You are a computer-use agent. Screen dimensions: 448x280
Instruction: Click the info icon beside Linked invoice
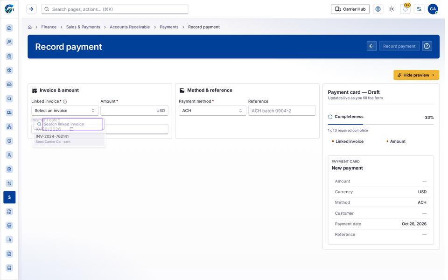pos(65,101)
